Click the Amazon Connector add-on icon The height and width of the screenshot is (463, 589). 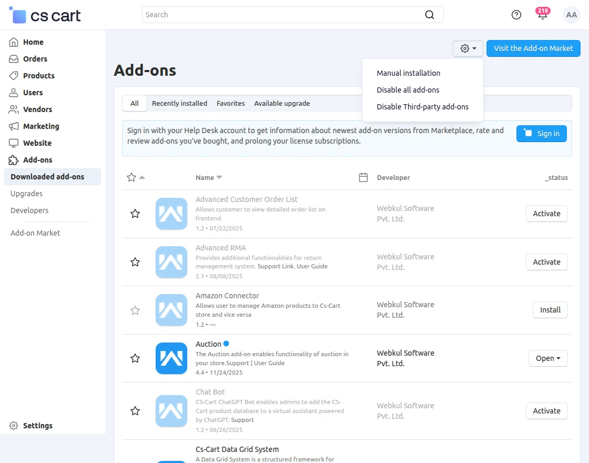pos(171,310)
